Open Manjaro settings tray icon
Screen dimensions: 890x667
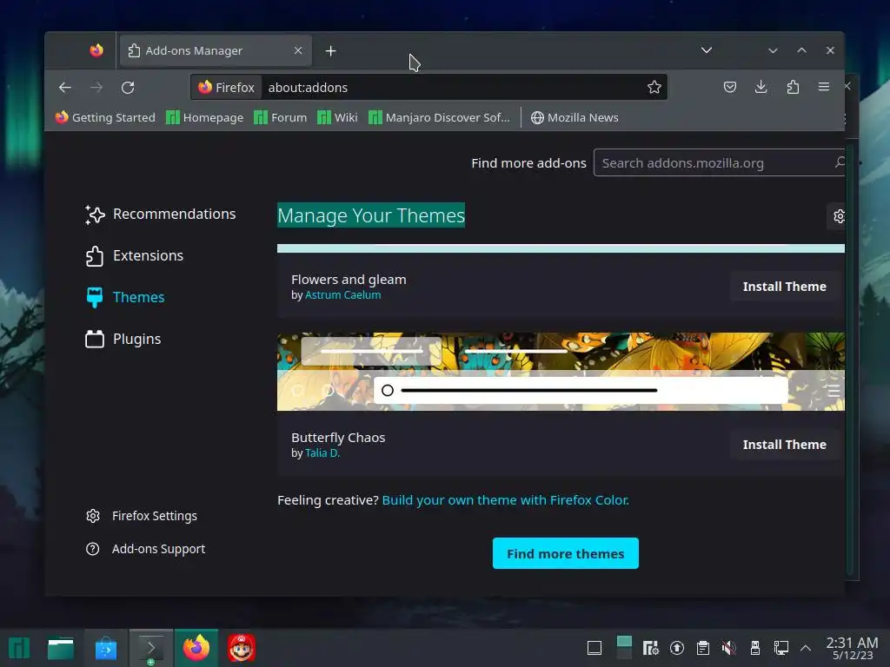click(x=650, y=648)
